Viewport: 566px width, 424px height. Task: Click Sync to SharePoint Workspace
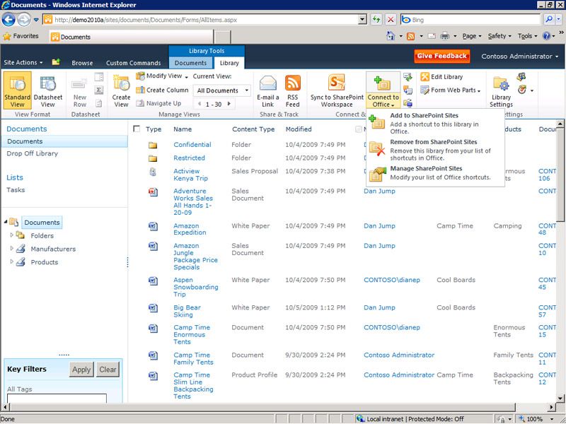337,90
